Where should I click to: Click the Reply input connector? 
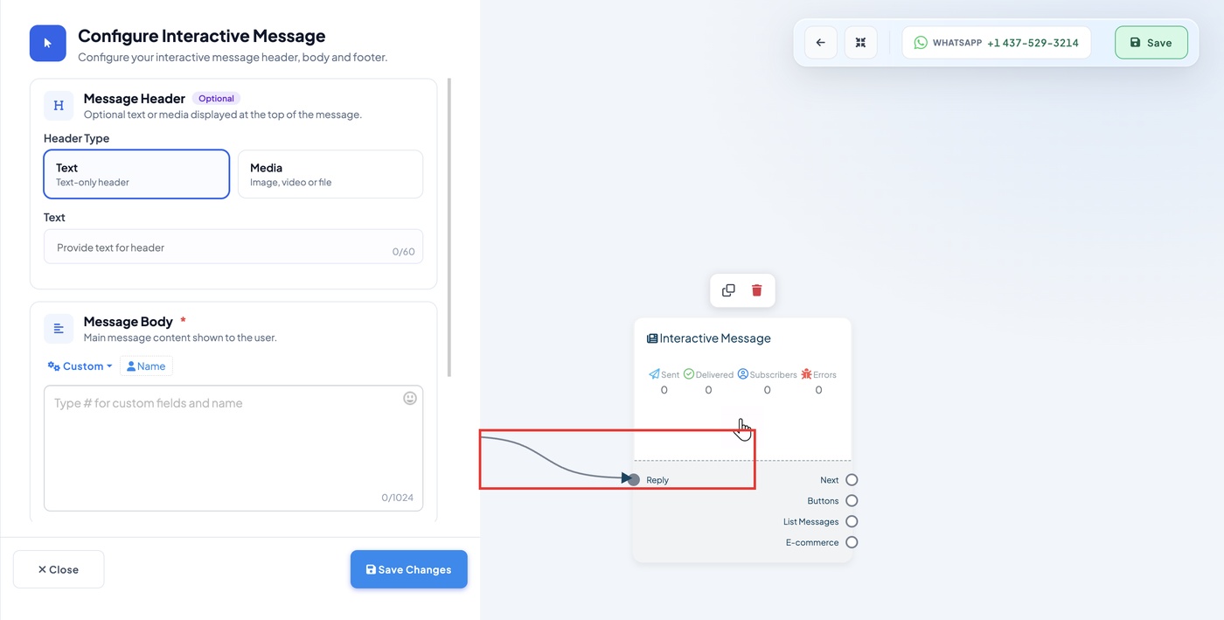[x=634, y=479]
